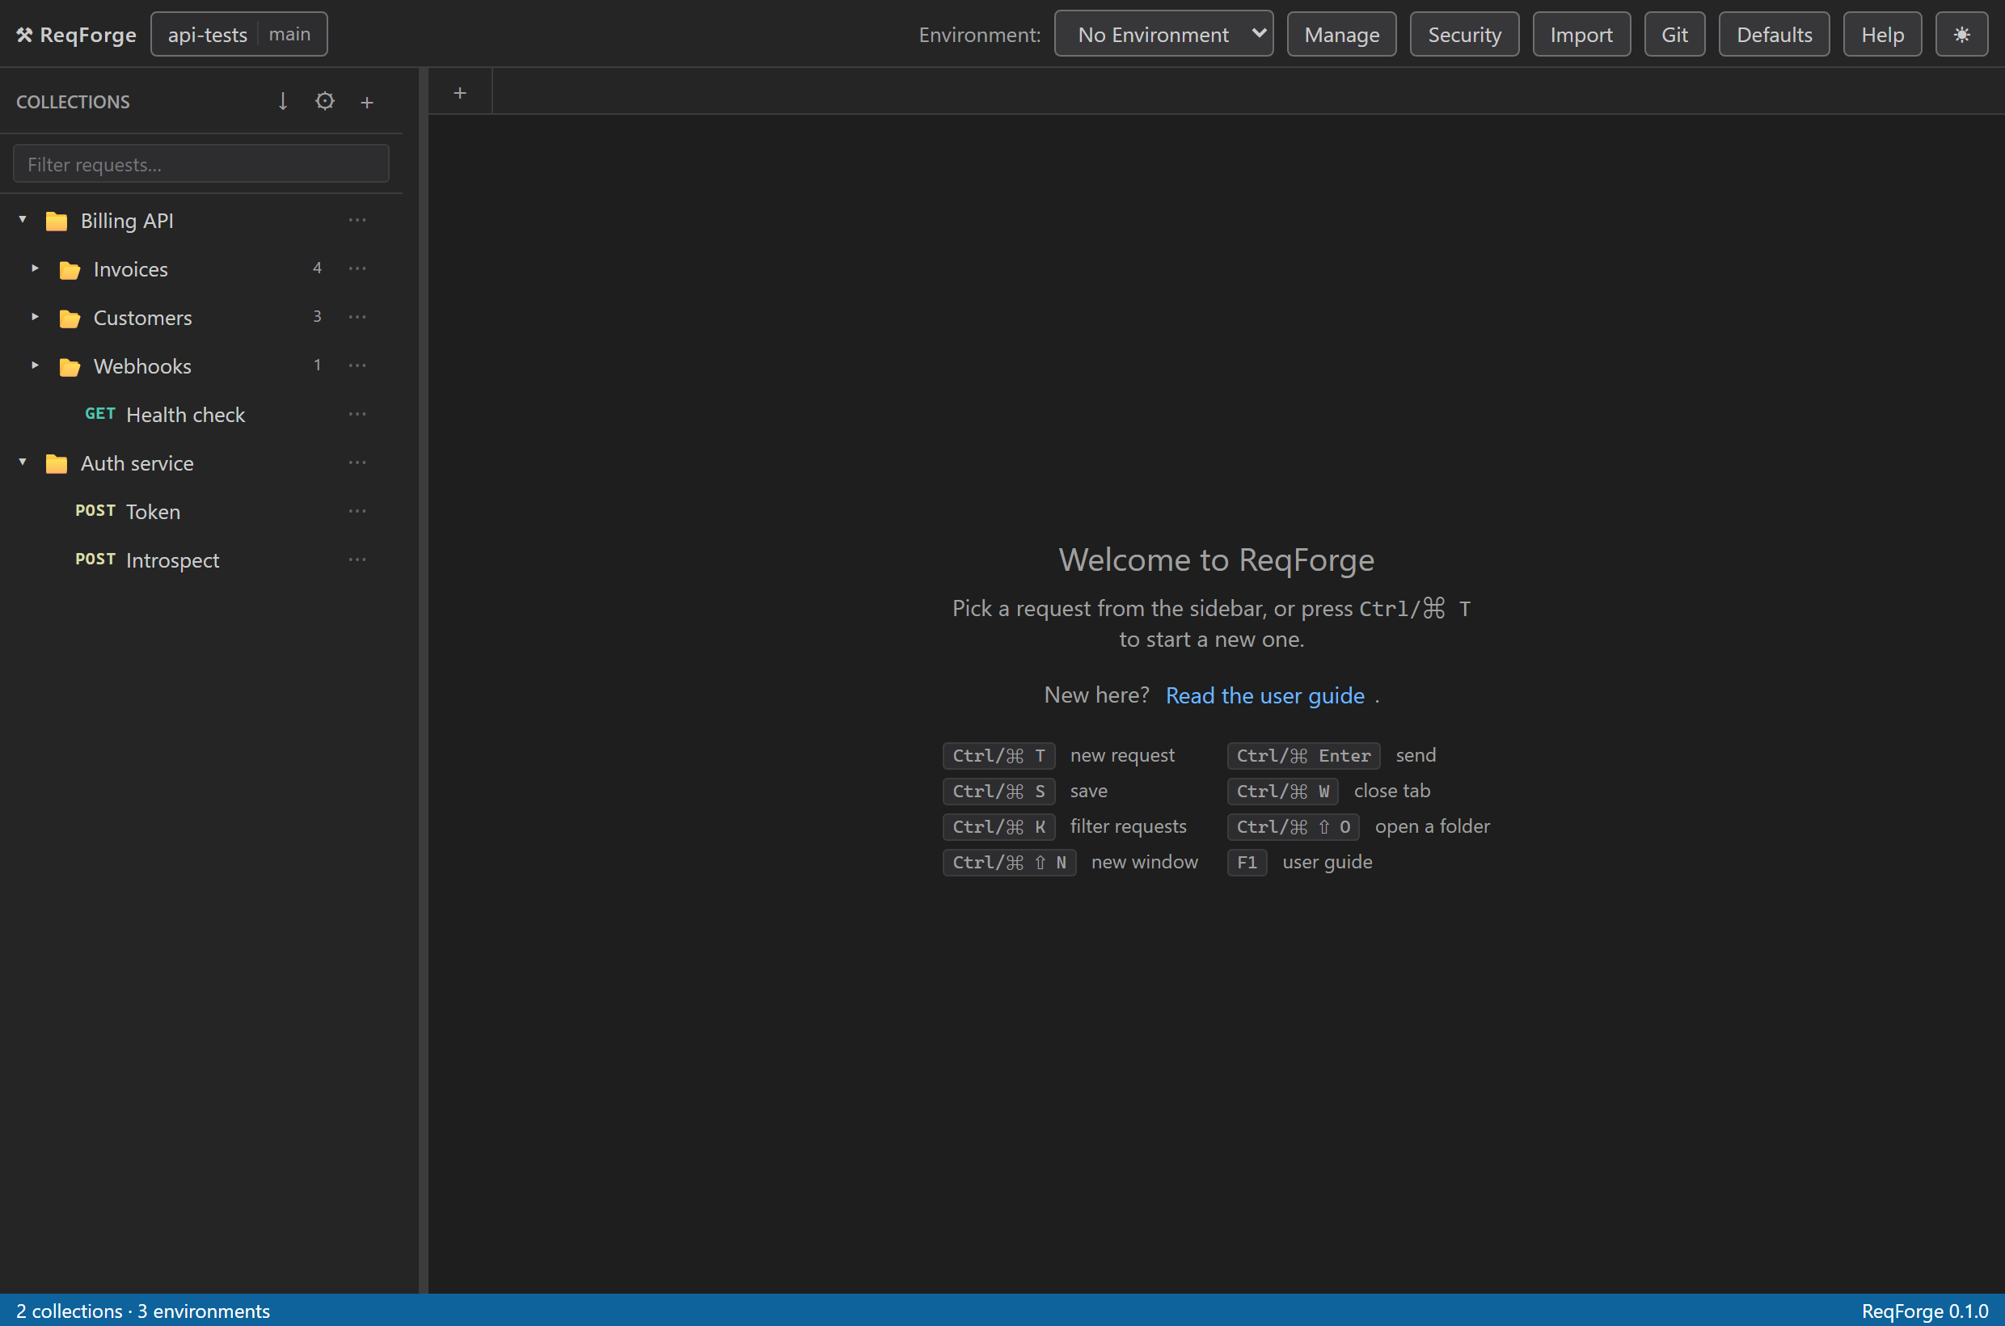
Task: Click the Customers folder icon
Action: (x=70, y=318)
